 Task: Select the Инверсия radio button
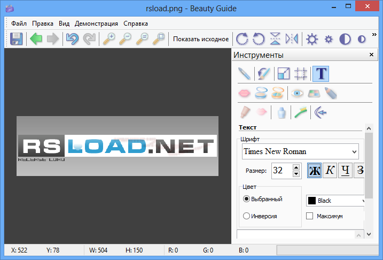click(x=246, y=216)
